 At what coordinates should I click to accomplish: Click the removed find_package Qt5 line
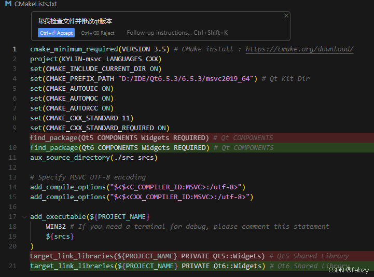[x=202, y=138]
